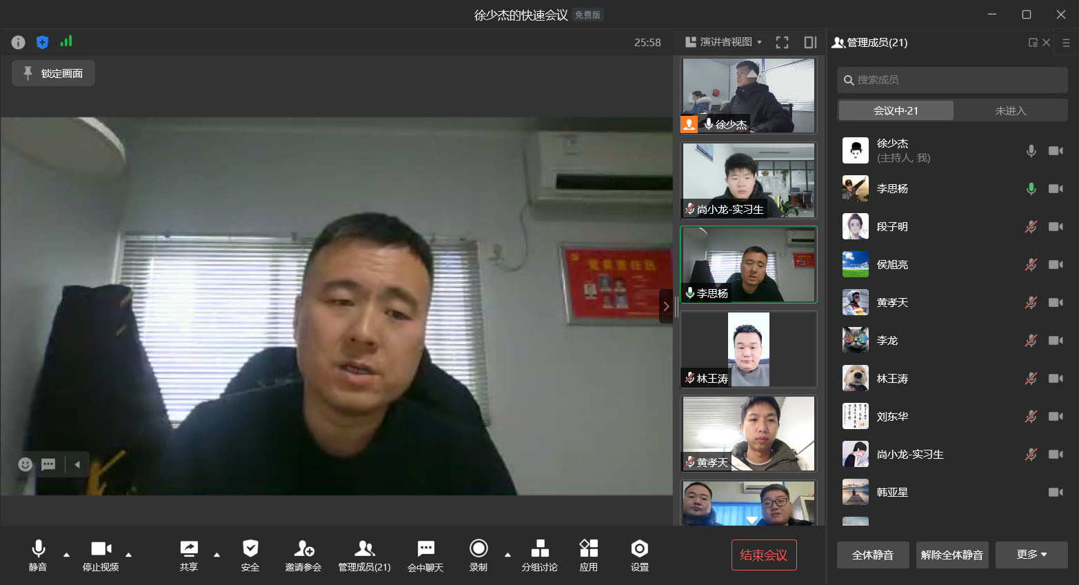Click the 搜索成员 search field

pyautogui.click(x=951, y=80)
